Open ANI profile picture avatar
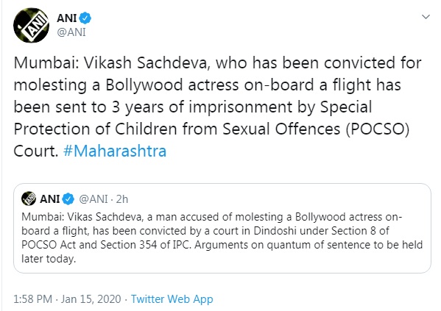Viewport: 441px width, 311px height. (x=31, y=25)
